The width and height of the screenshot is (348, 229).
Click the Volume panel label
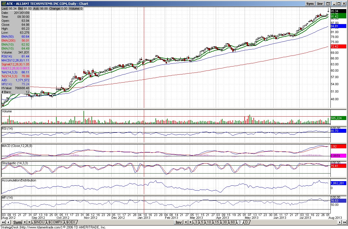pos(7,112)
